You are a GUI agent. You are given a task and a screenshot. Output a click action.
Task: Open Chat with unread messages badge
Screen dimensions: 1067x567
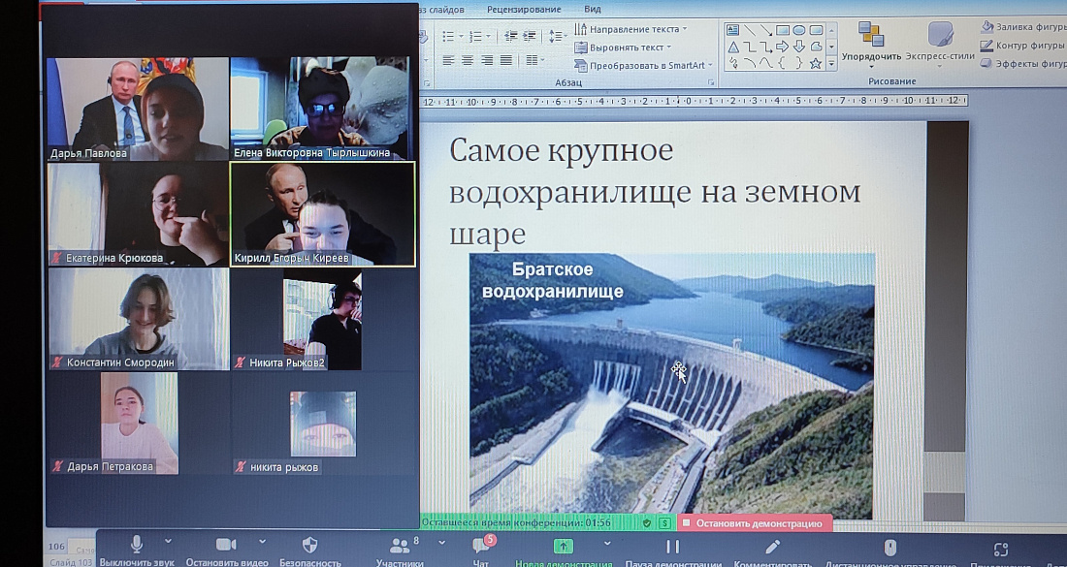(x=480, y=546)
